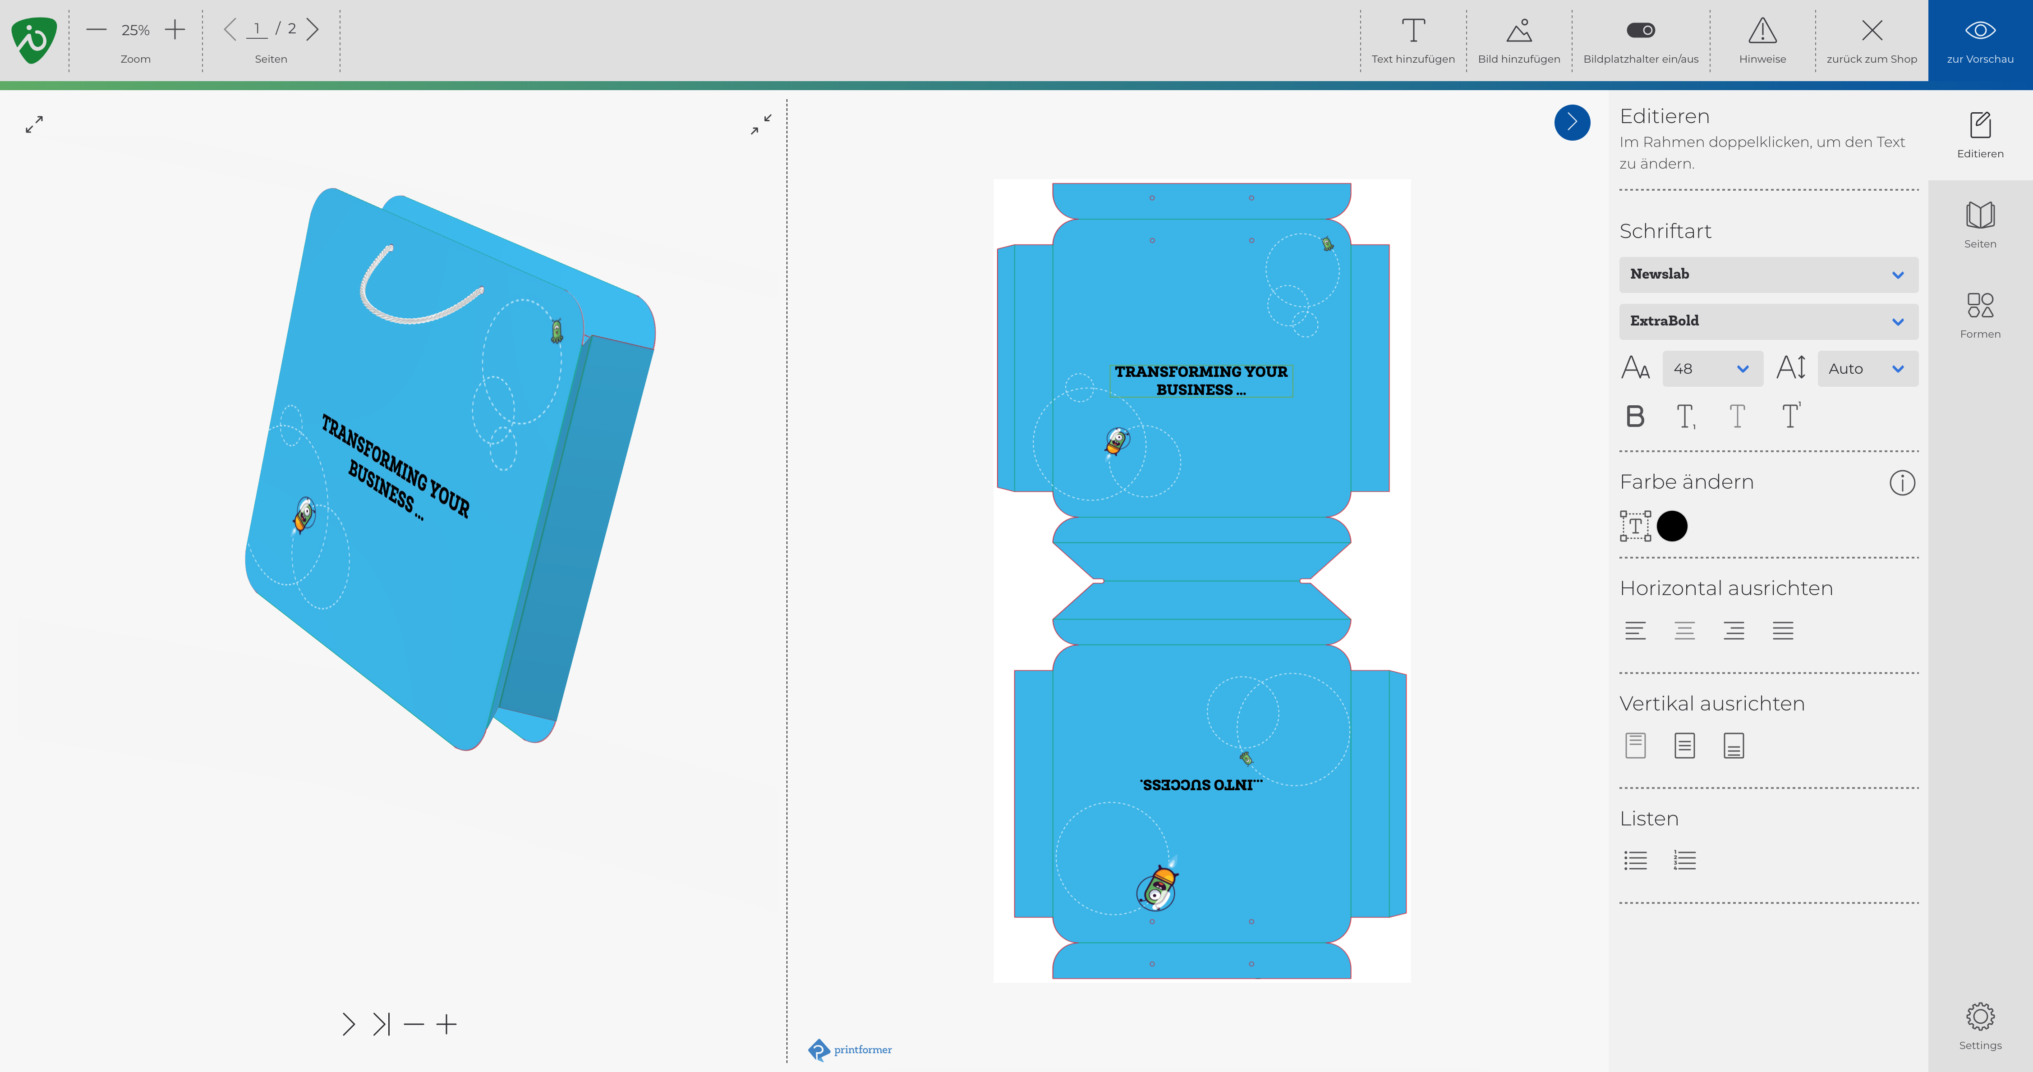Click zurück zum Shop button

pyautogui.click(x=1872, y=40)
